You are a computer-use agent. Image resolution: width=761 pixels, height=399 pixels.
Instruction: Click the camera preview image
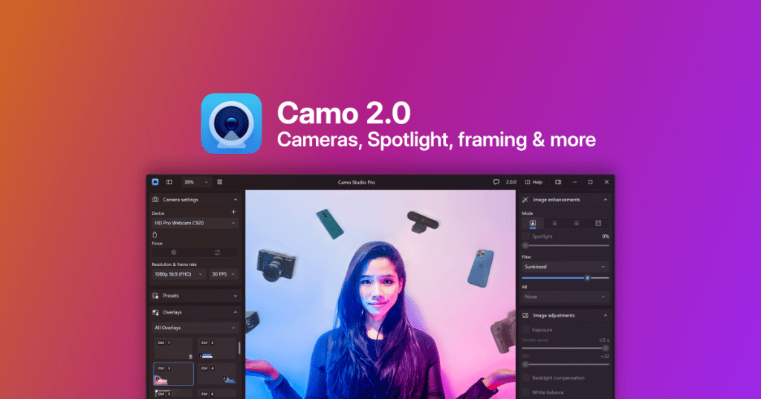click(x=380, y=294)
